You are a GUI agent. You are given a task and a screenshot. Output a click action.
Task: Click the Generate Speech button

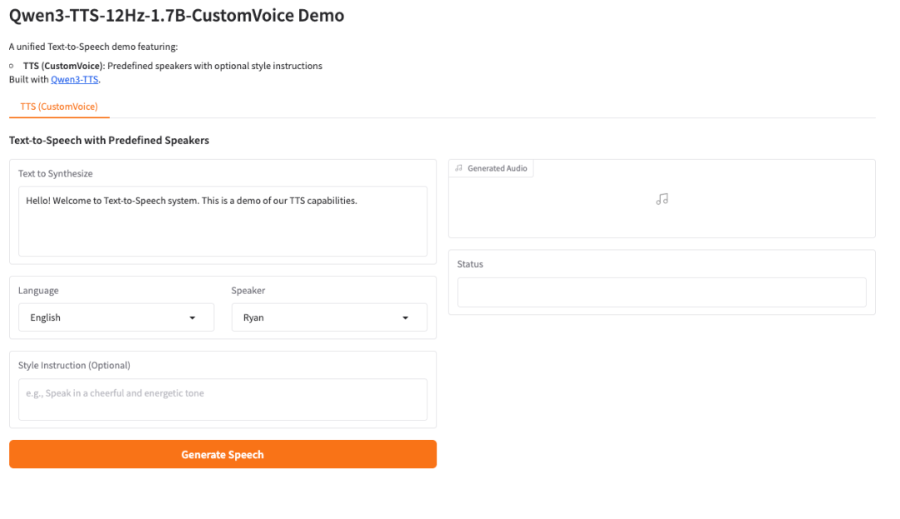coord(222,454)
